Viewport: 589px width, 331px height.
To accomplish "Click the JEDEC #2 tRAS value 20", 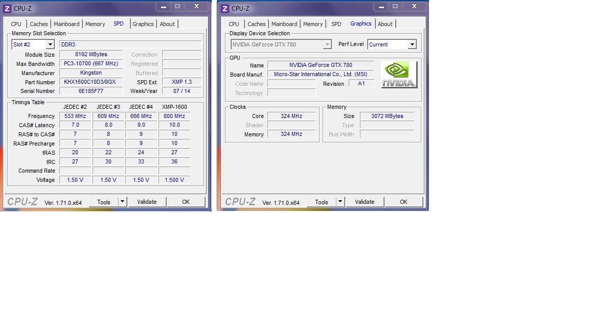I will [75, 152].
